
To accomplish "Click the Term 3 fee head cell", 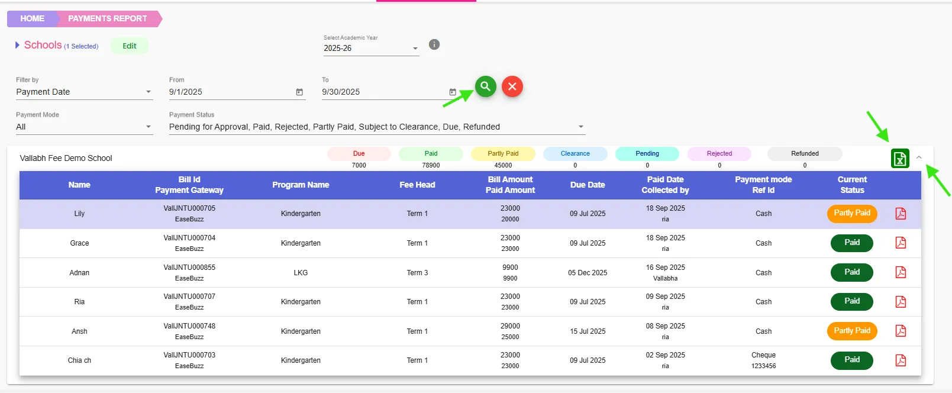I will (x=417, y=273).
